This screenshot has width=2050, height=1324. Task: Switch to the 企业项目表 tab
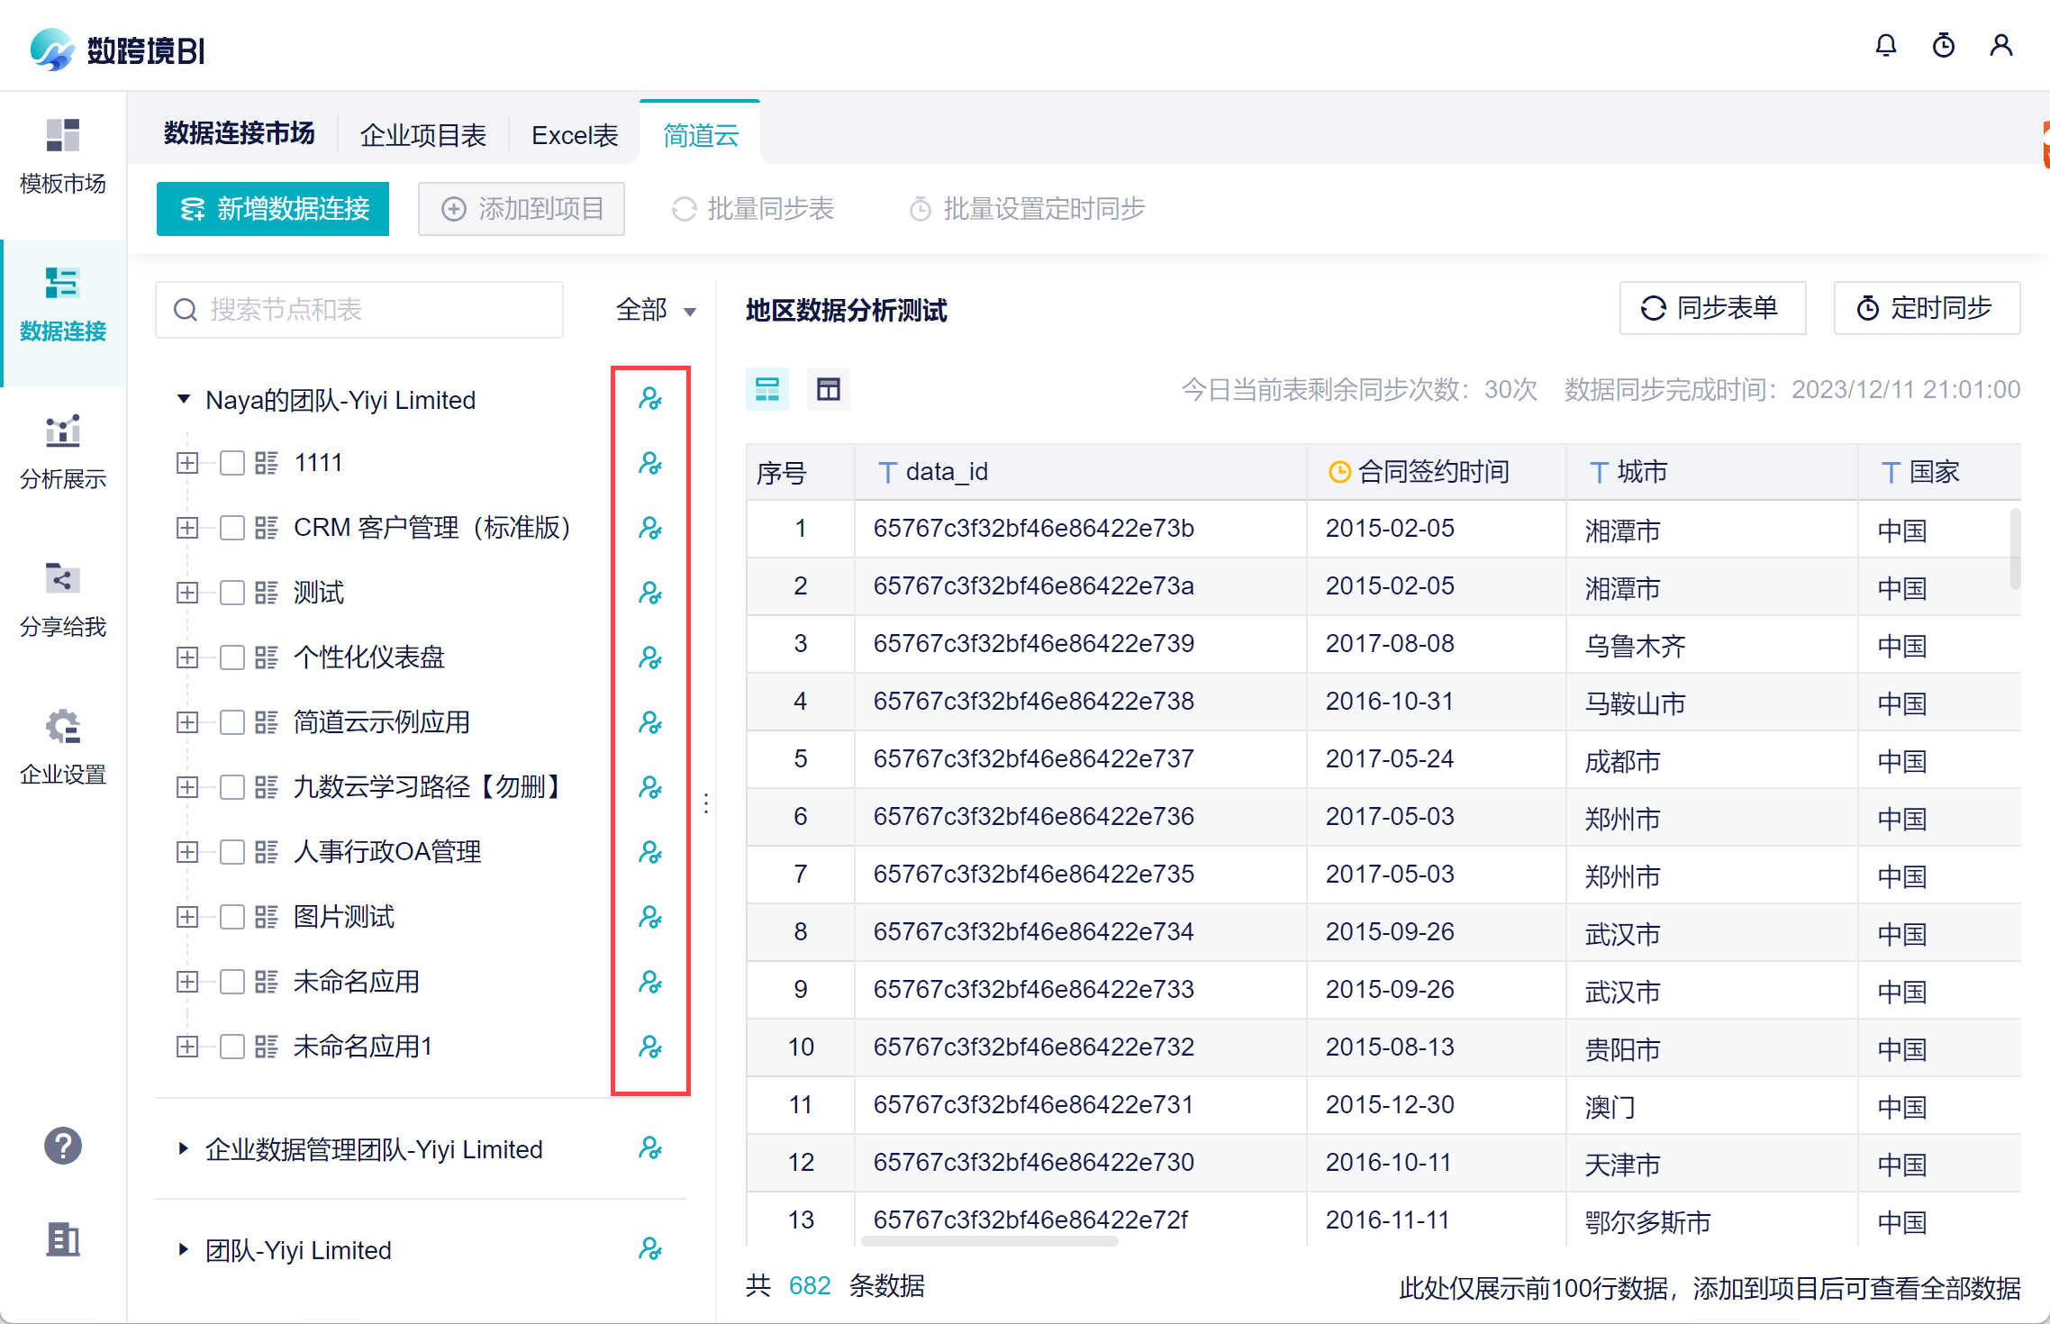pos(423,135)
